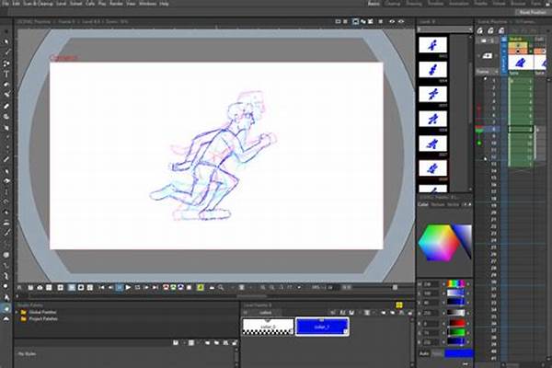
Task: Click the yellow-green icon in viewer bar
Action: pos(200,288)
